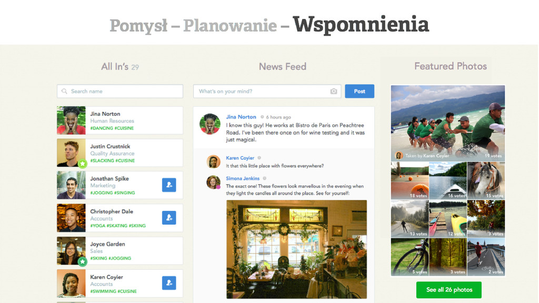Click the green star badge on Justin Crustnick's photo

coord(82,164)
